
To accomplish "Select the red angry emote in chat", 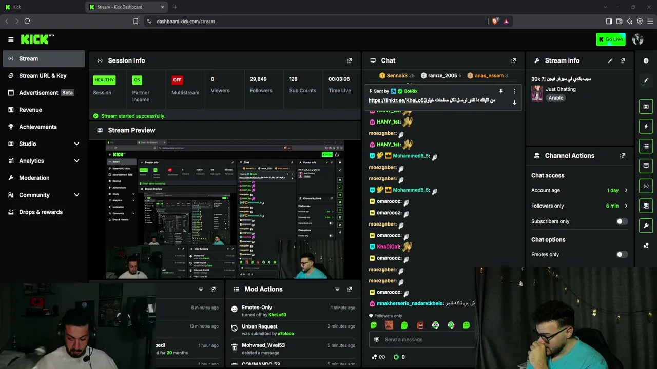I will point(420,325).
